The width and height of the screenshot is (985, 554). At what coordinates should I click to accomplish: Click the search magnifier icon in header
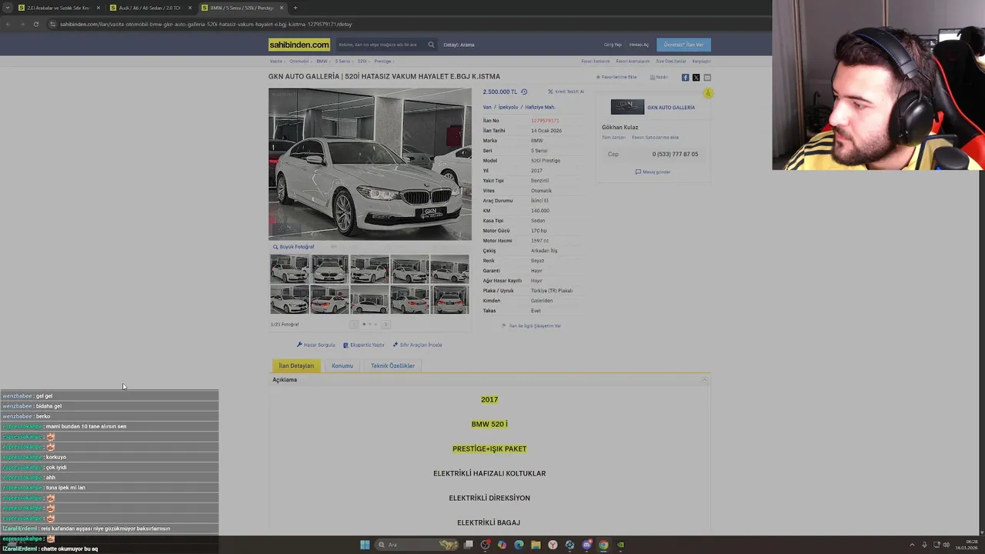click(431, 45)
